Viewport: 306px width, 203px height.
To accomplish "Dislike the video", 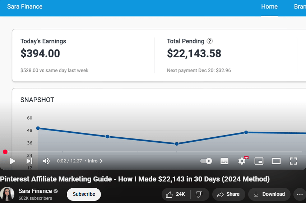I will coord(199,194).
